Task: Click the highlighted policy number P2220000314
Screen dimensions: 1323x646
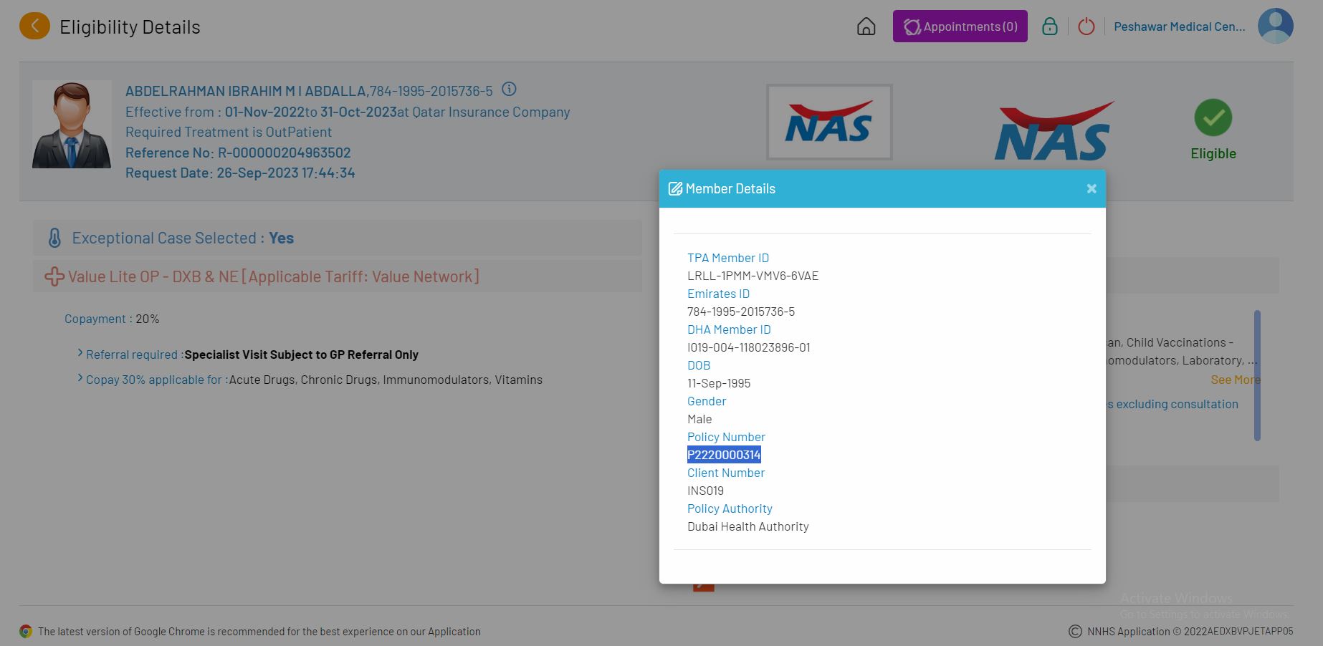Action: [x=724, y=455]
